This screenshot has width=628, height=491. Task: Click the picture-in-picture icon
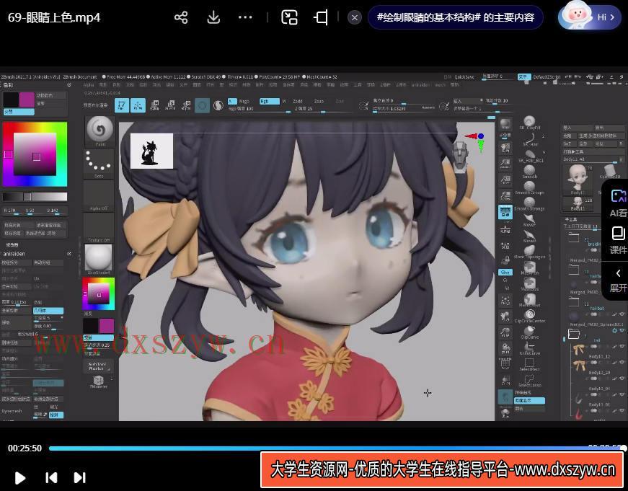[x=289, y=17]
